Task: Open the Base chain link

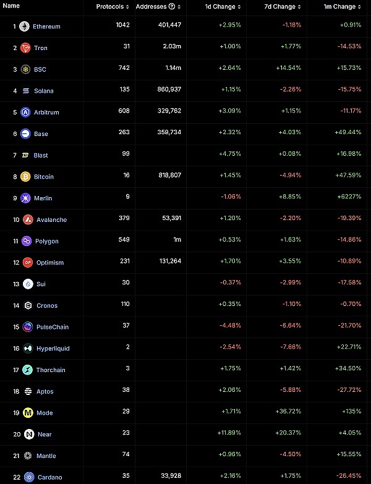Action: click(41, 134)
